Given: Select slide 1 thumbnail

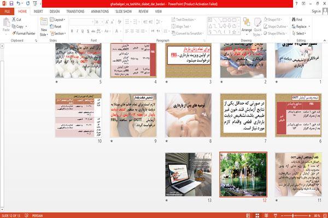Looking at the screenshot, I should 298,60.
